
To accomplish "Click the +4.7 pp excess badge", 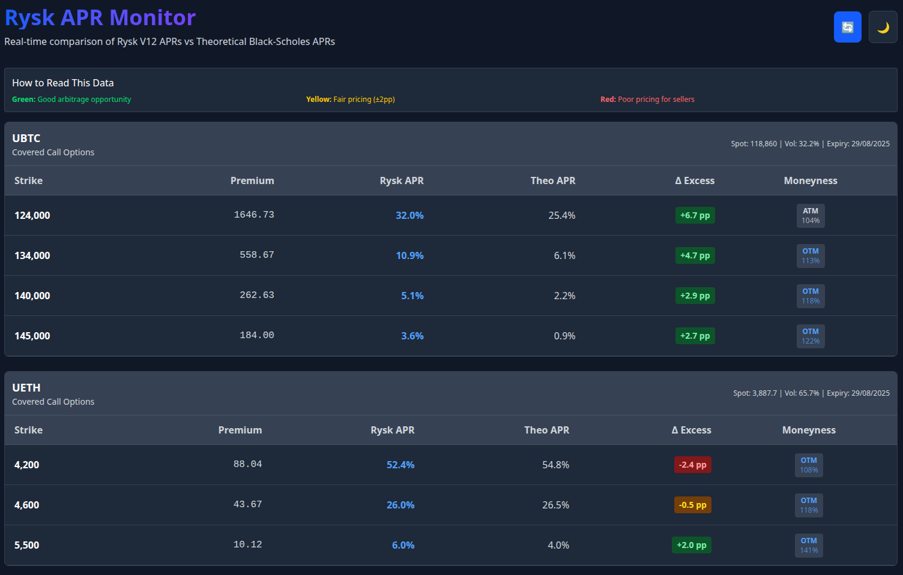I will coord(695,255).
